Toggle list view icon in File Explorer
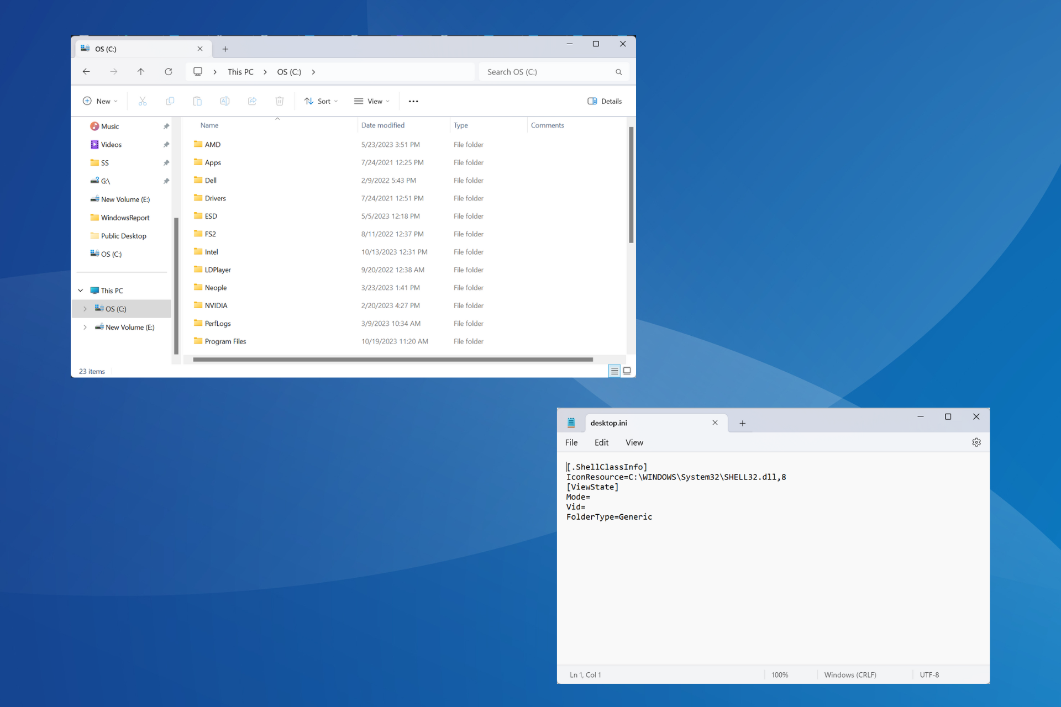 click(x=614, y=370)
